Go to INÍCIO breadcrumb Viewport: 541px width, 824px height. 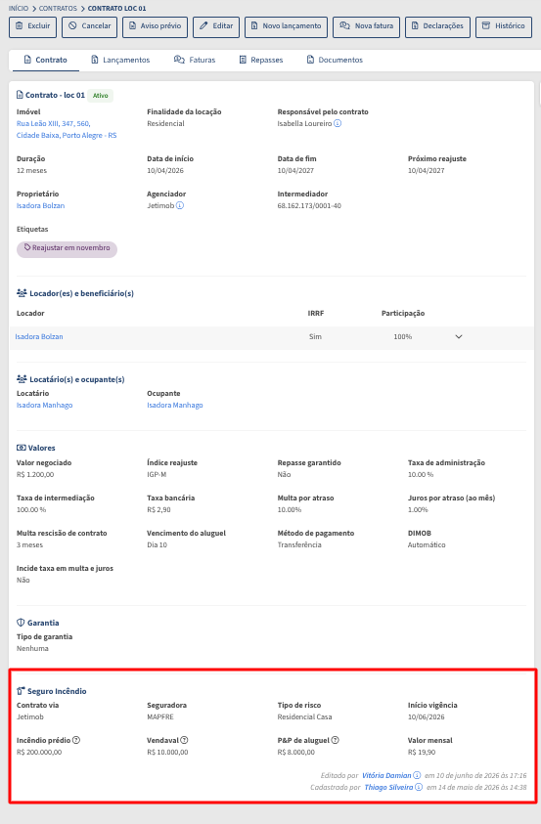pyautogui.click(x=19, y=9)
